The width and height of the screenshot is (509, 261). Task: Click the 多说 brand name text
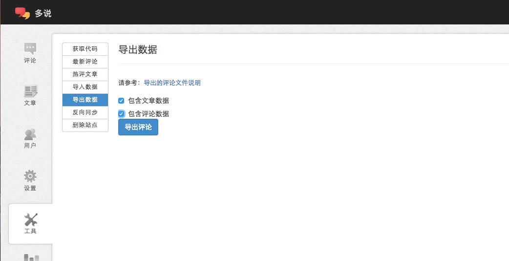tap(43, 13)
